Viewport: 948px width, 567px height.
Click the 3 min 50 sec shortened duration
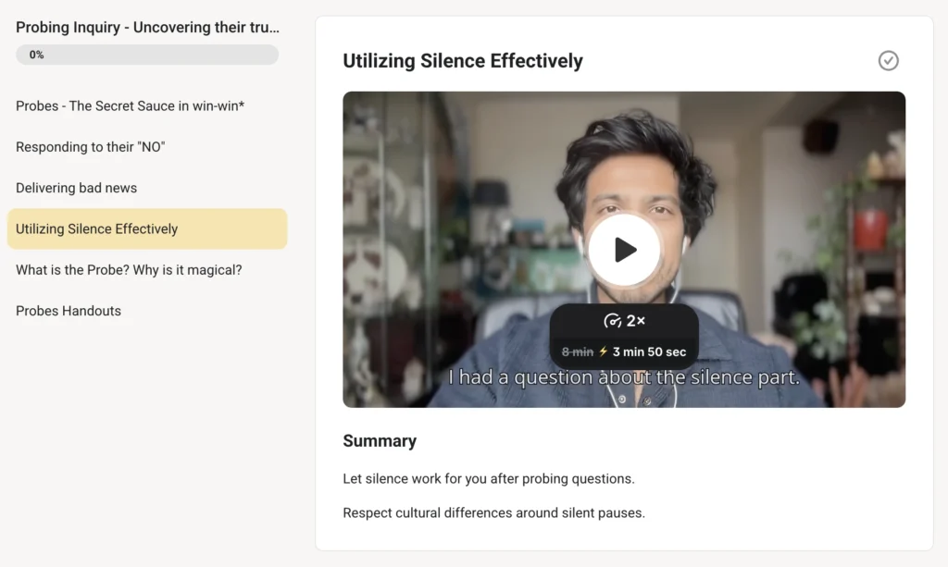[649, 351]
